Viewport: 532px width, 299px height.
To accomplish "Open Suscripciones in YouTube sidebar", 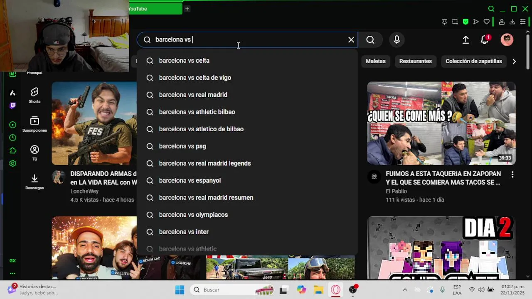I will pyautogui.click(x=34, y=124).
